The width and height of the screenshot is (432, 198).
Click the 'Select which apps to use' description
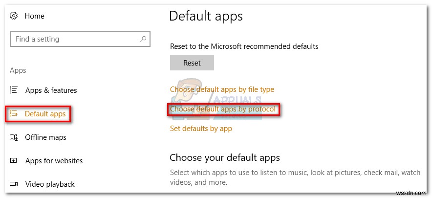(295, 177)
